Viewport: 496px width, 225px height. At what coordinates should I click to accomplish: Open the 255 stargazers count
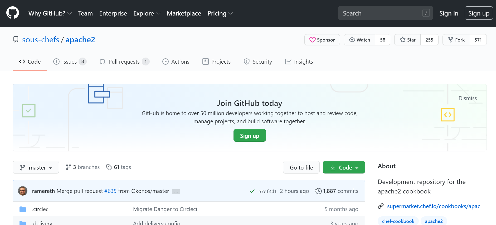point(429,40)
